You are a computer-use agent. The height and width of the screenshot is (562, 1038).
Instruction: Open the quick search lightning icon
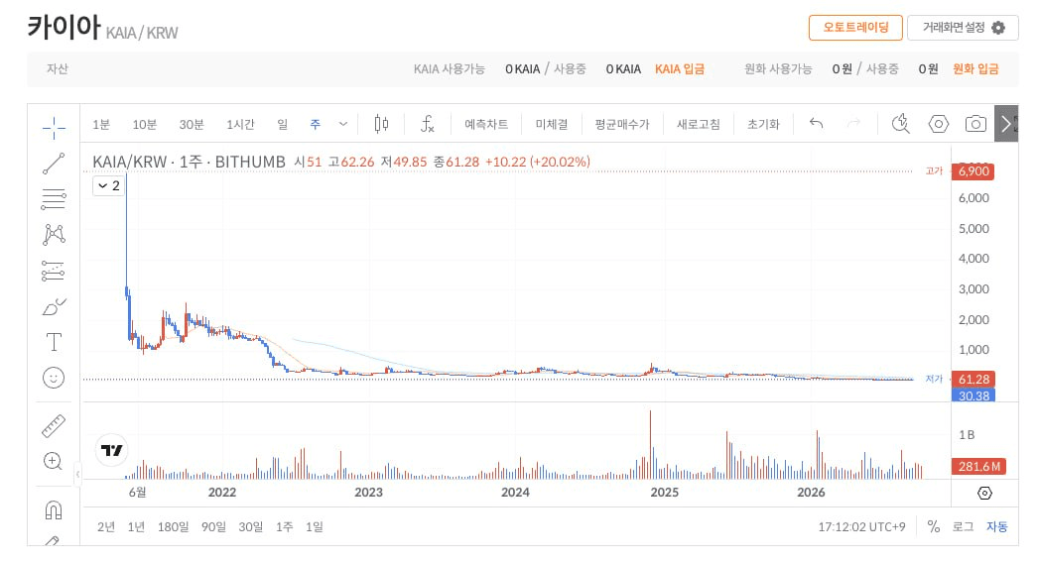pos(901,124)
